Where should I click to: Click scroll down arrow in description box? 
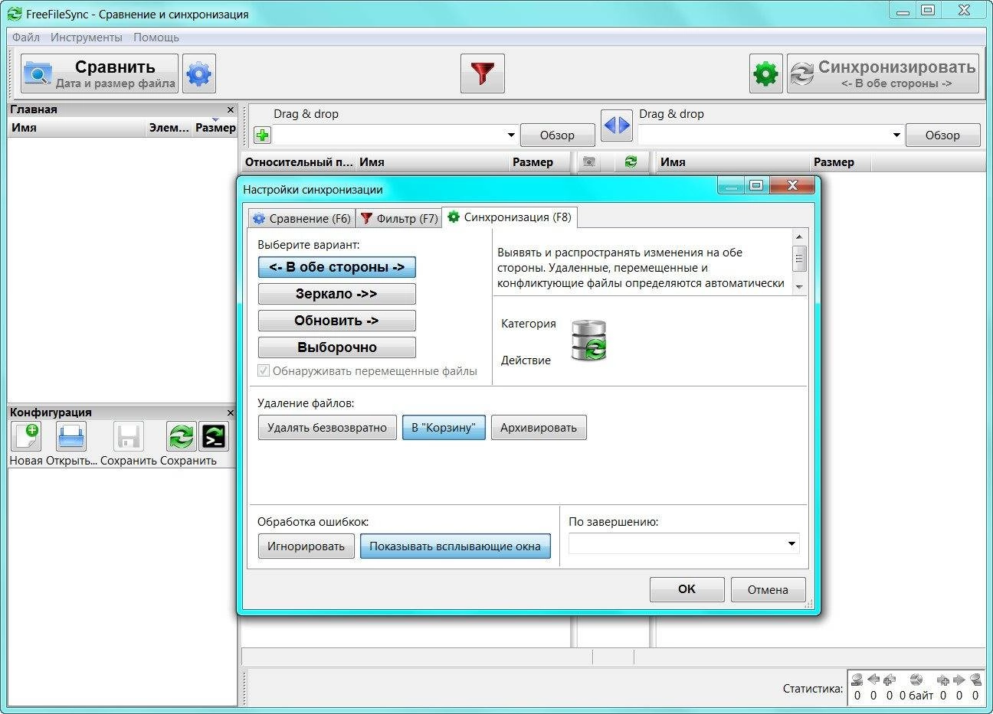pyautogui.click(x=799, y=287)
